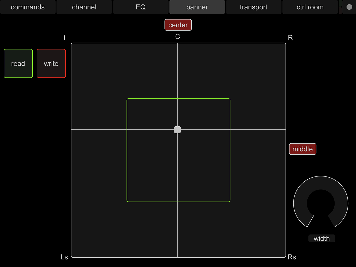Go to the ctrl room tab
This screenshot has height=267, width=356.
pyautogui.click(x=310, y=7)
